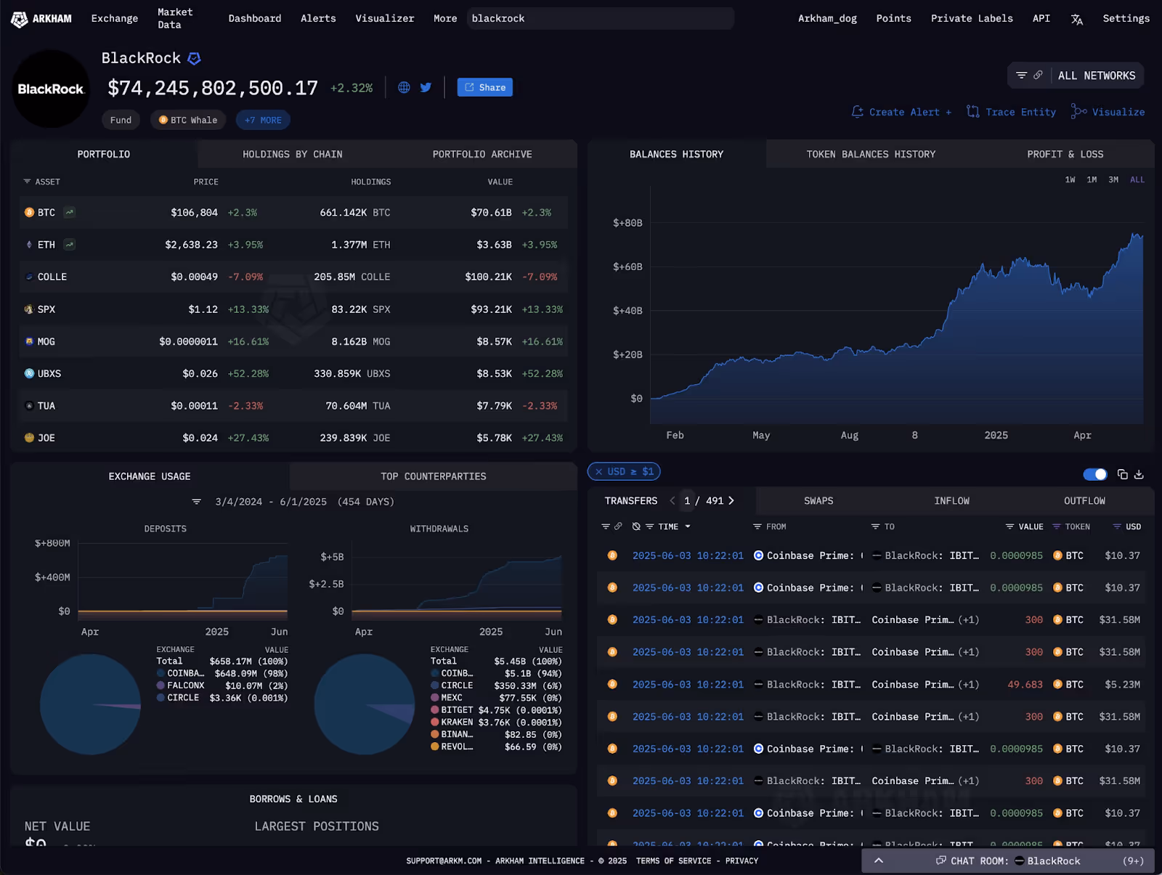Click Visualize link
Viewport: 1162px width, 875px height.
(x=1108, y=112)
